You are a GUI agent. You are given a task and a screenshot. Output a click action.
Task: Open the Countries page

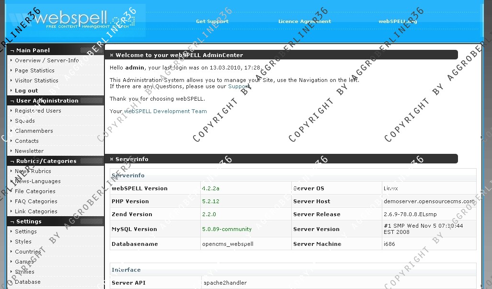pos(28,251)
